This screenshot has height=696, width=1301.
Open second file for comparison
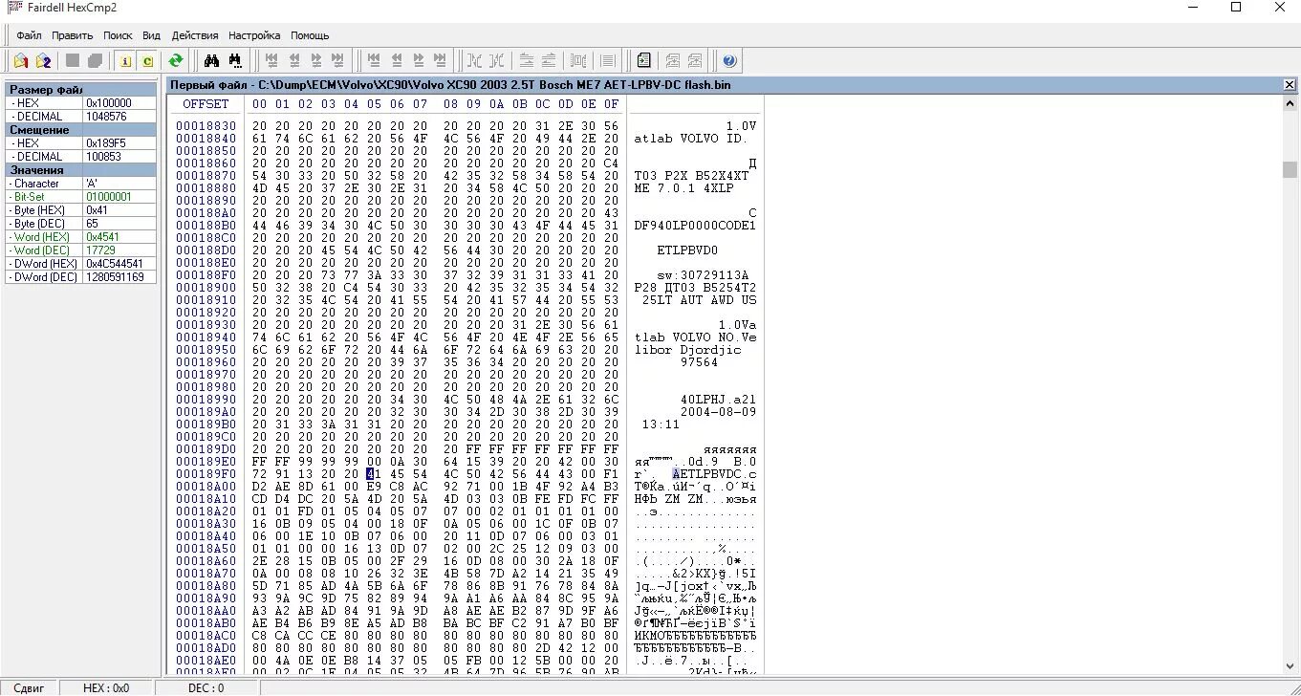click(x=44, y=61)
